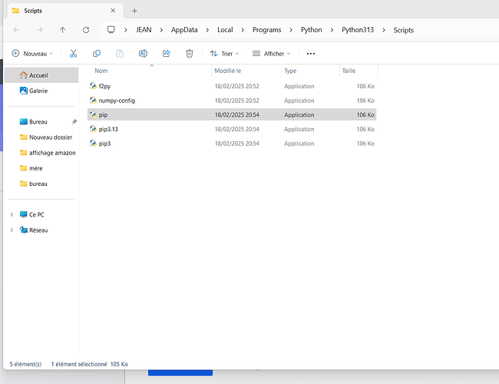
Task: Click the Cut scissors icon
Action: (73, 54)
